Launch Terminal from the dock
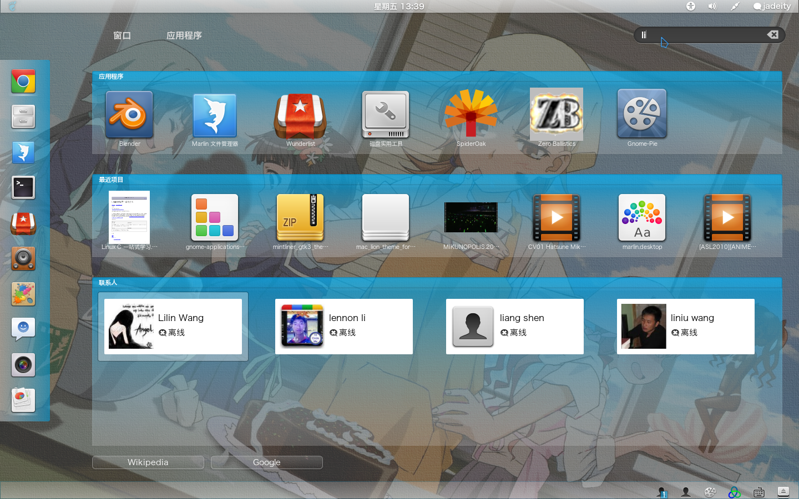This screenshot has width=799, height=499. (x=23, y=187)
